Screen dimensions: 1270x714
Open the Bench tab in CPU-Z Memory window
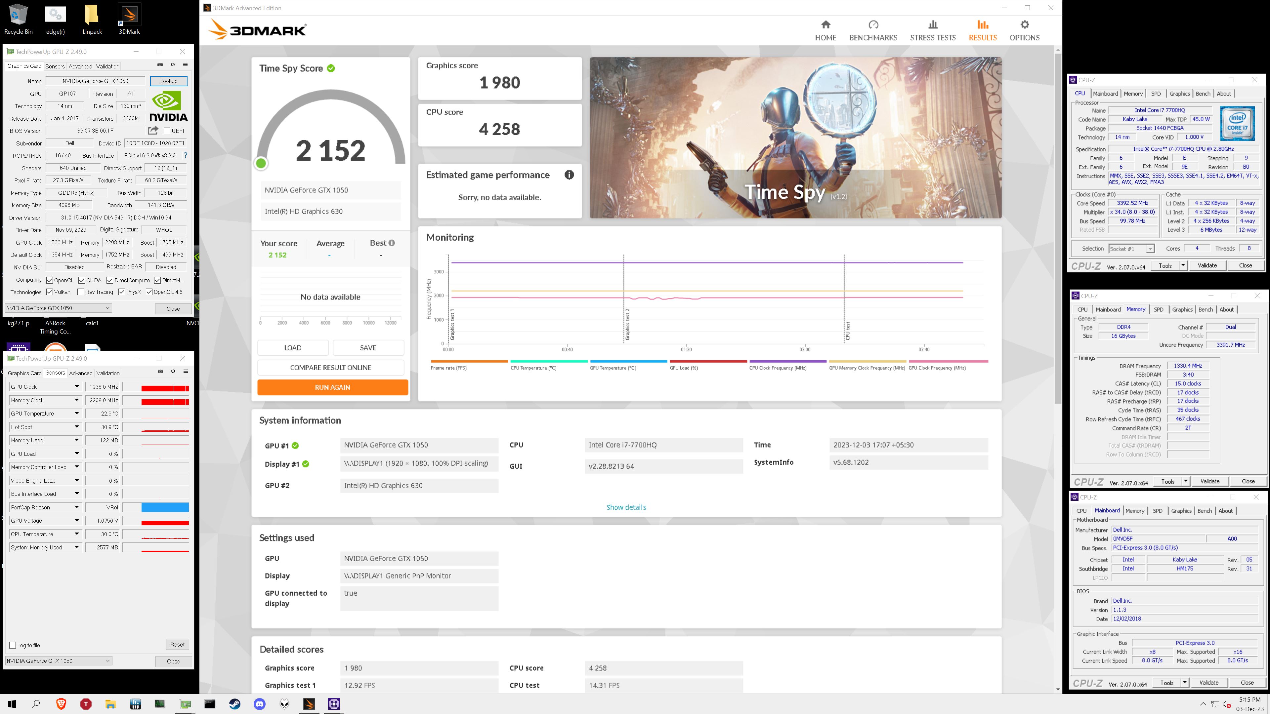tap(1206, 309)
